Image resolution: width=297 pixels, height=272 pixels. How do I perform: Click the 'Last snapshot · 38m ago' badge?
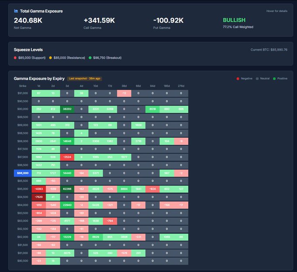[84, 78]
